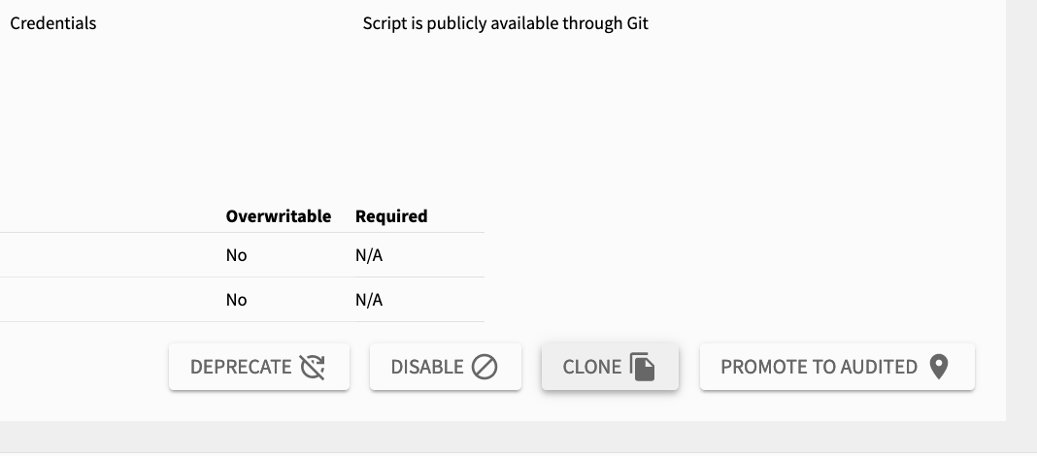Select the second row's Overwritable No value
Image resolution: width=1037 pixels, height=456 pixels.
(236, 300)
